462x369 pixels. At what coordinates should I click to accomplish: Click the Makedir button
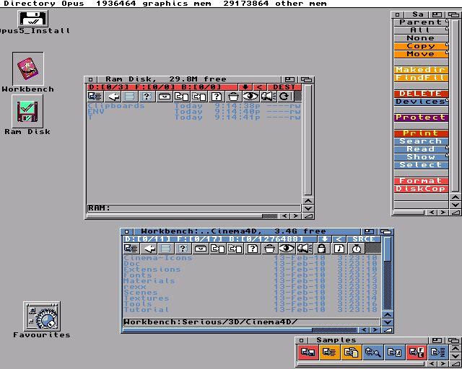(421, 70)
